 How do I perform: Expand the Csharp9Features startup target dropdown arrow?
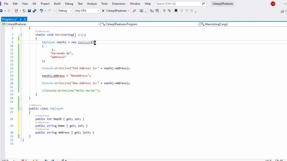[129, 11]
